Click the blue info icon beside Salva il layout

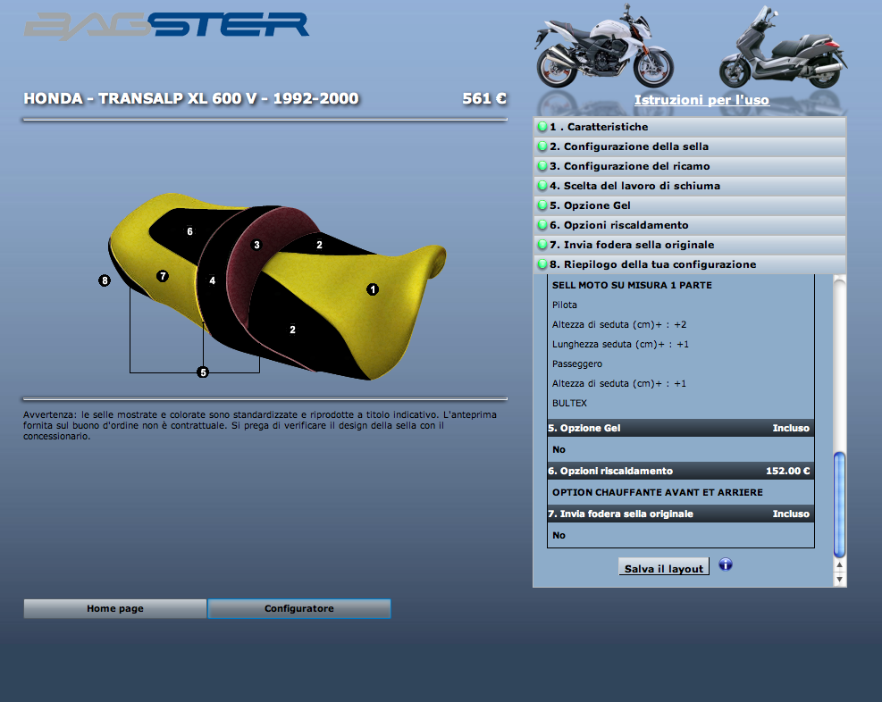pos(726,564)
